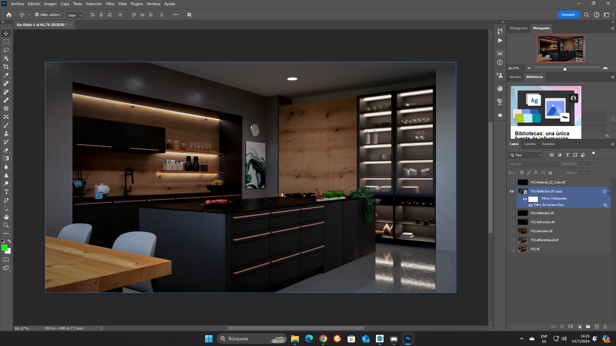Create a new layer with plus icon
The width and height of the screenshot is (616, 346).
[x=597, y=327]
